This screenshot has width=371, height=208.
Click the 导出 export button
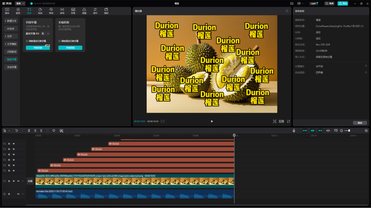click(342, 3)
